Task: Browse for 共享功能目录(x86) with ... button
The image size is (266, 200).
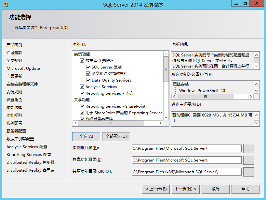Action: tap(248, 172)
